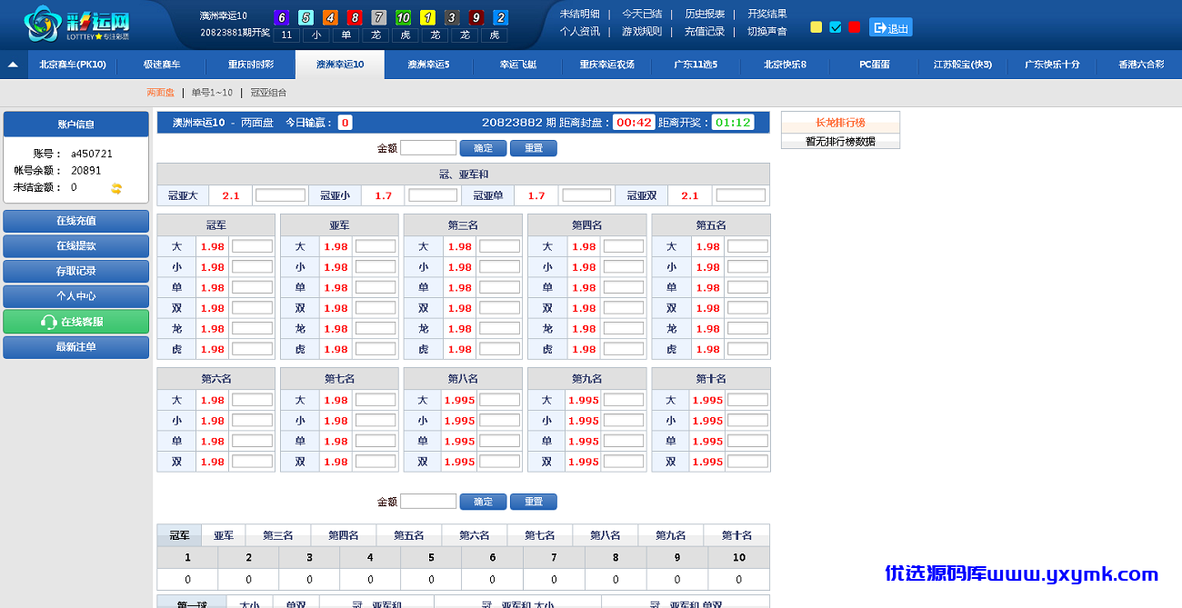This screenshot has height=608, width=1182.
Task: Click the gray number 7 result ball
Action: pos(379,17)
